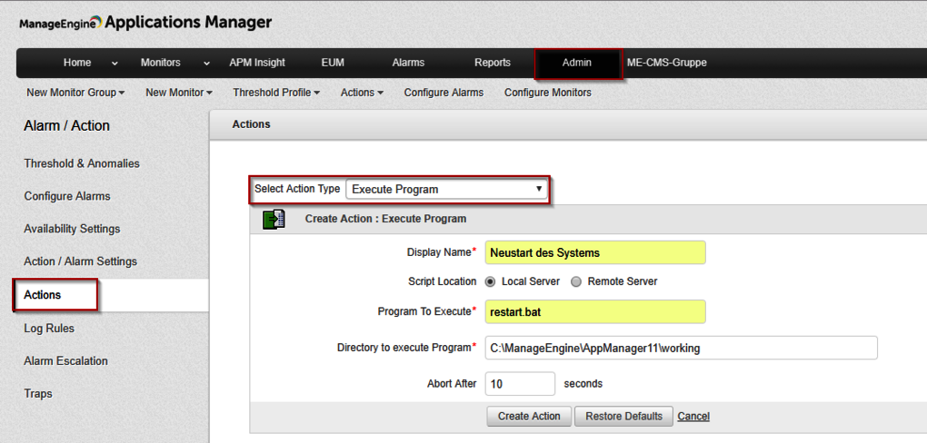Open Alarm Escalation in the sidebar

pos(65,361)
